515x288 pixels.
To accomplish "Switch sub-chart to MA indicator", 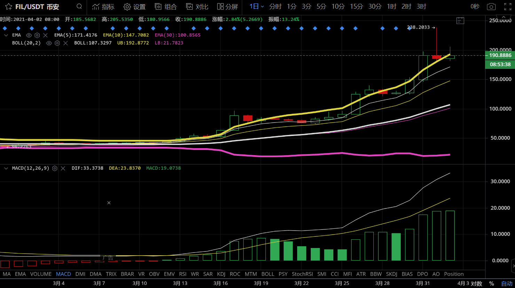I will (7, 274).
